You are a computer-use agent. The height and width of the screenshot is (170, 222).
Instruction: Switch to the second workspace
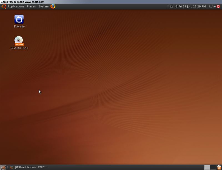click(x=213, y=167)
